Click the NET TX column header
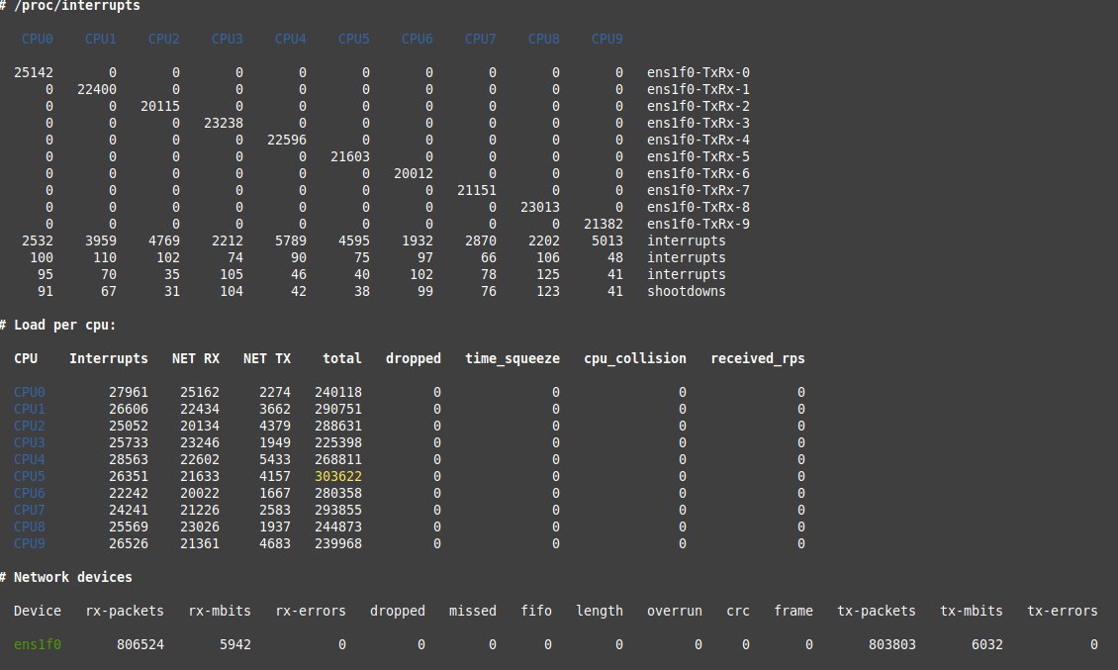Viewport: 1118px width, 670px height. pyautogui.click(x=267, y=358)
